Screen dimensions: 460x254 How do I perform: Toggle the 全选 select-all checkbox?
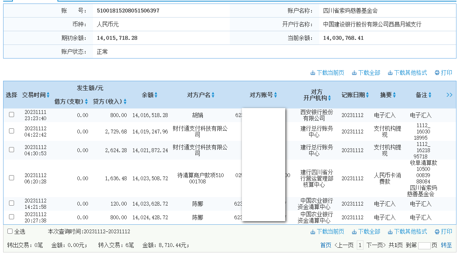coord(10,231)
